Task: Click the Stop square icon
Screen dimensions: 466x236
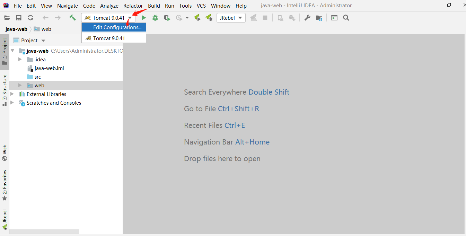Action: click(x=265, y=18)
